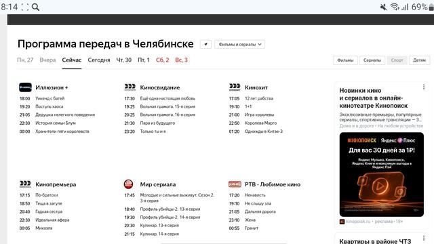Open Не слышу зла at 19:10
The image size is (434, 244).
258,203
